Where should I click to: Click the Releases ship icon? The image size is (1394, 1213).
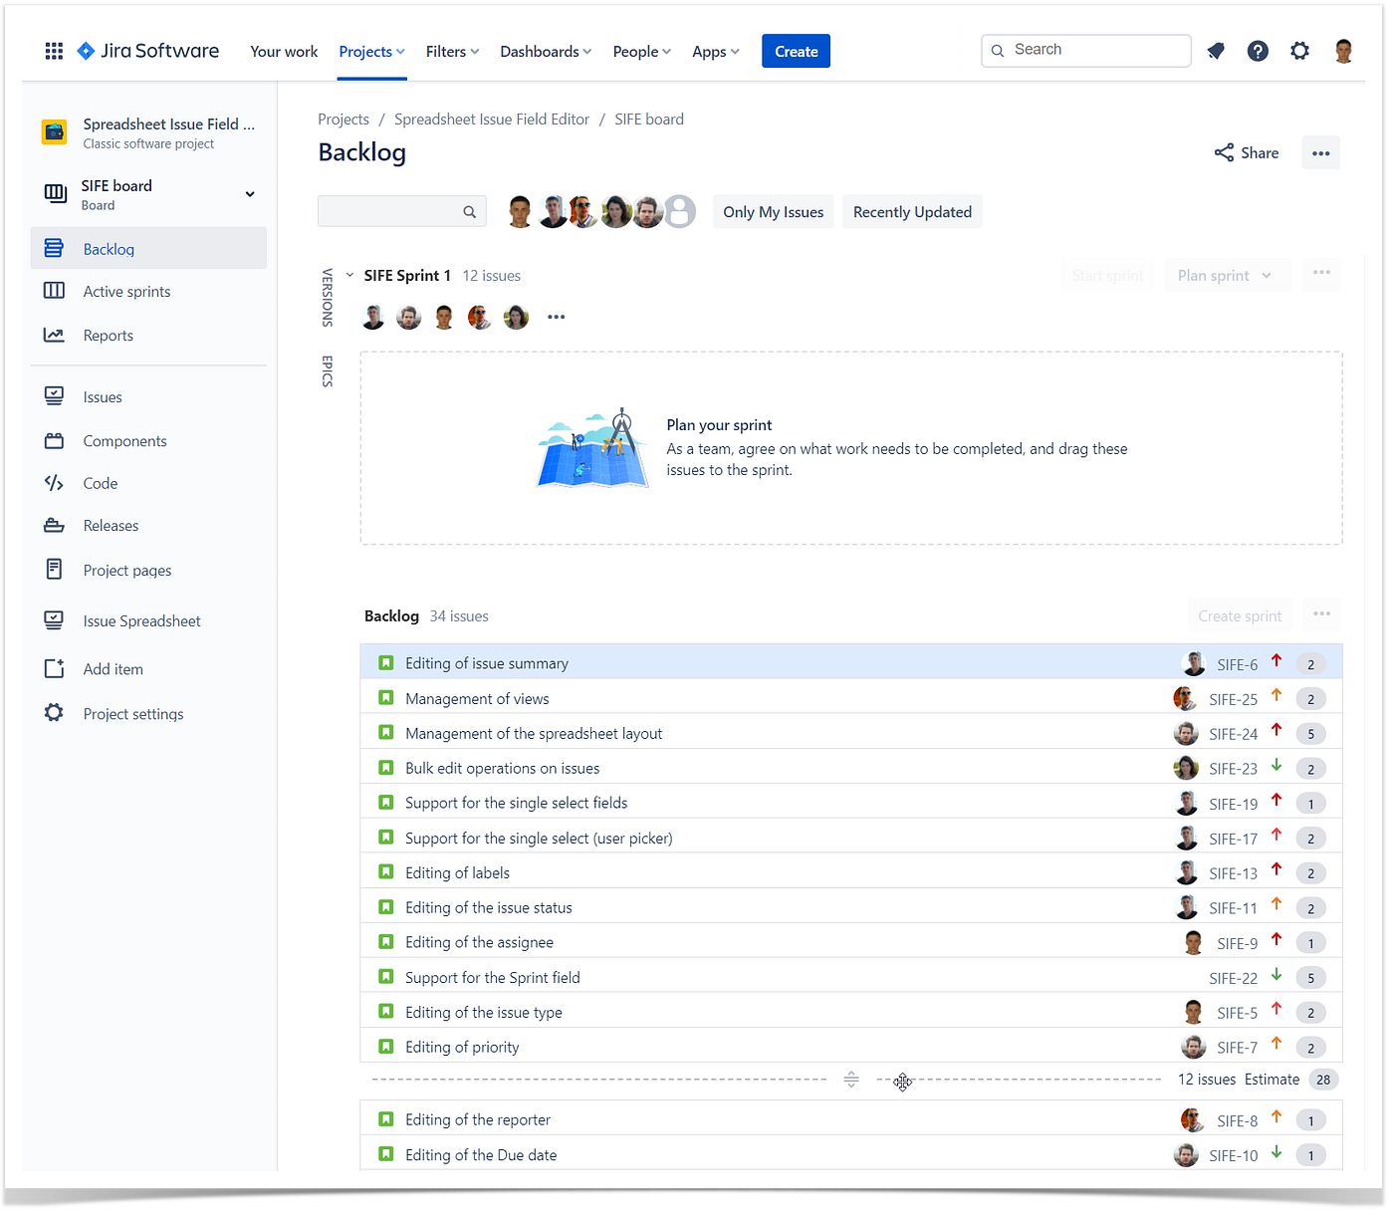click(54, 525)
